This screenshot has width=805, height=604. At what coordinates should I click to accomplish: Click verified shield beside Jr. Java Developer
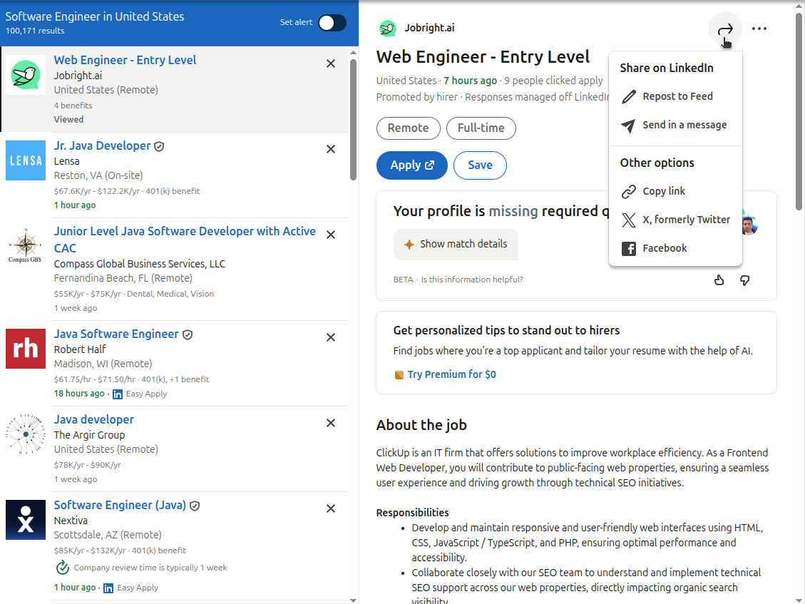[x=159, y=146]
